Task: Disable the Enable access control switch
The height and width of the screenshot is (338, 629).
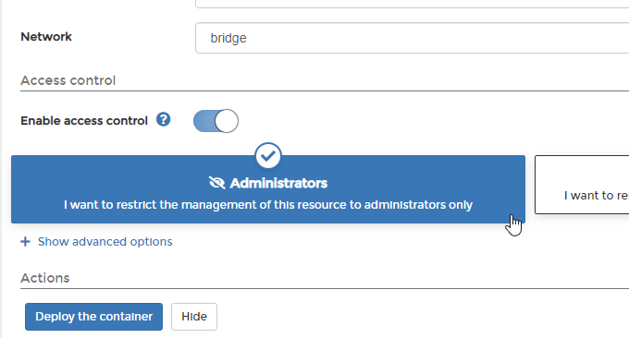Action: tap(216, 121)
